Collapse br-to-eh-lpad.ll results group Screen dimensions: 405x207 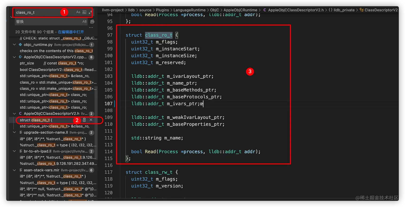pos(14,151)
